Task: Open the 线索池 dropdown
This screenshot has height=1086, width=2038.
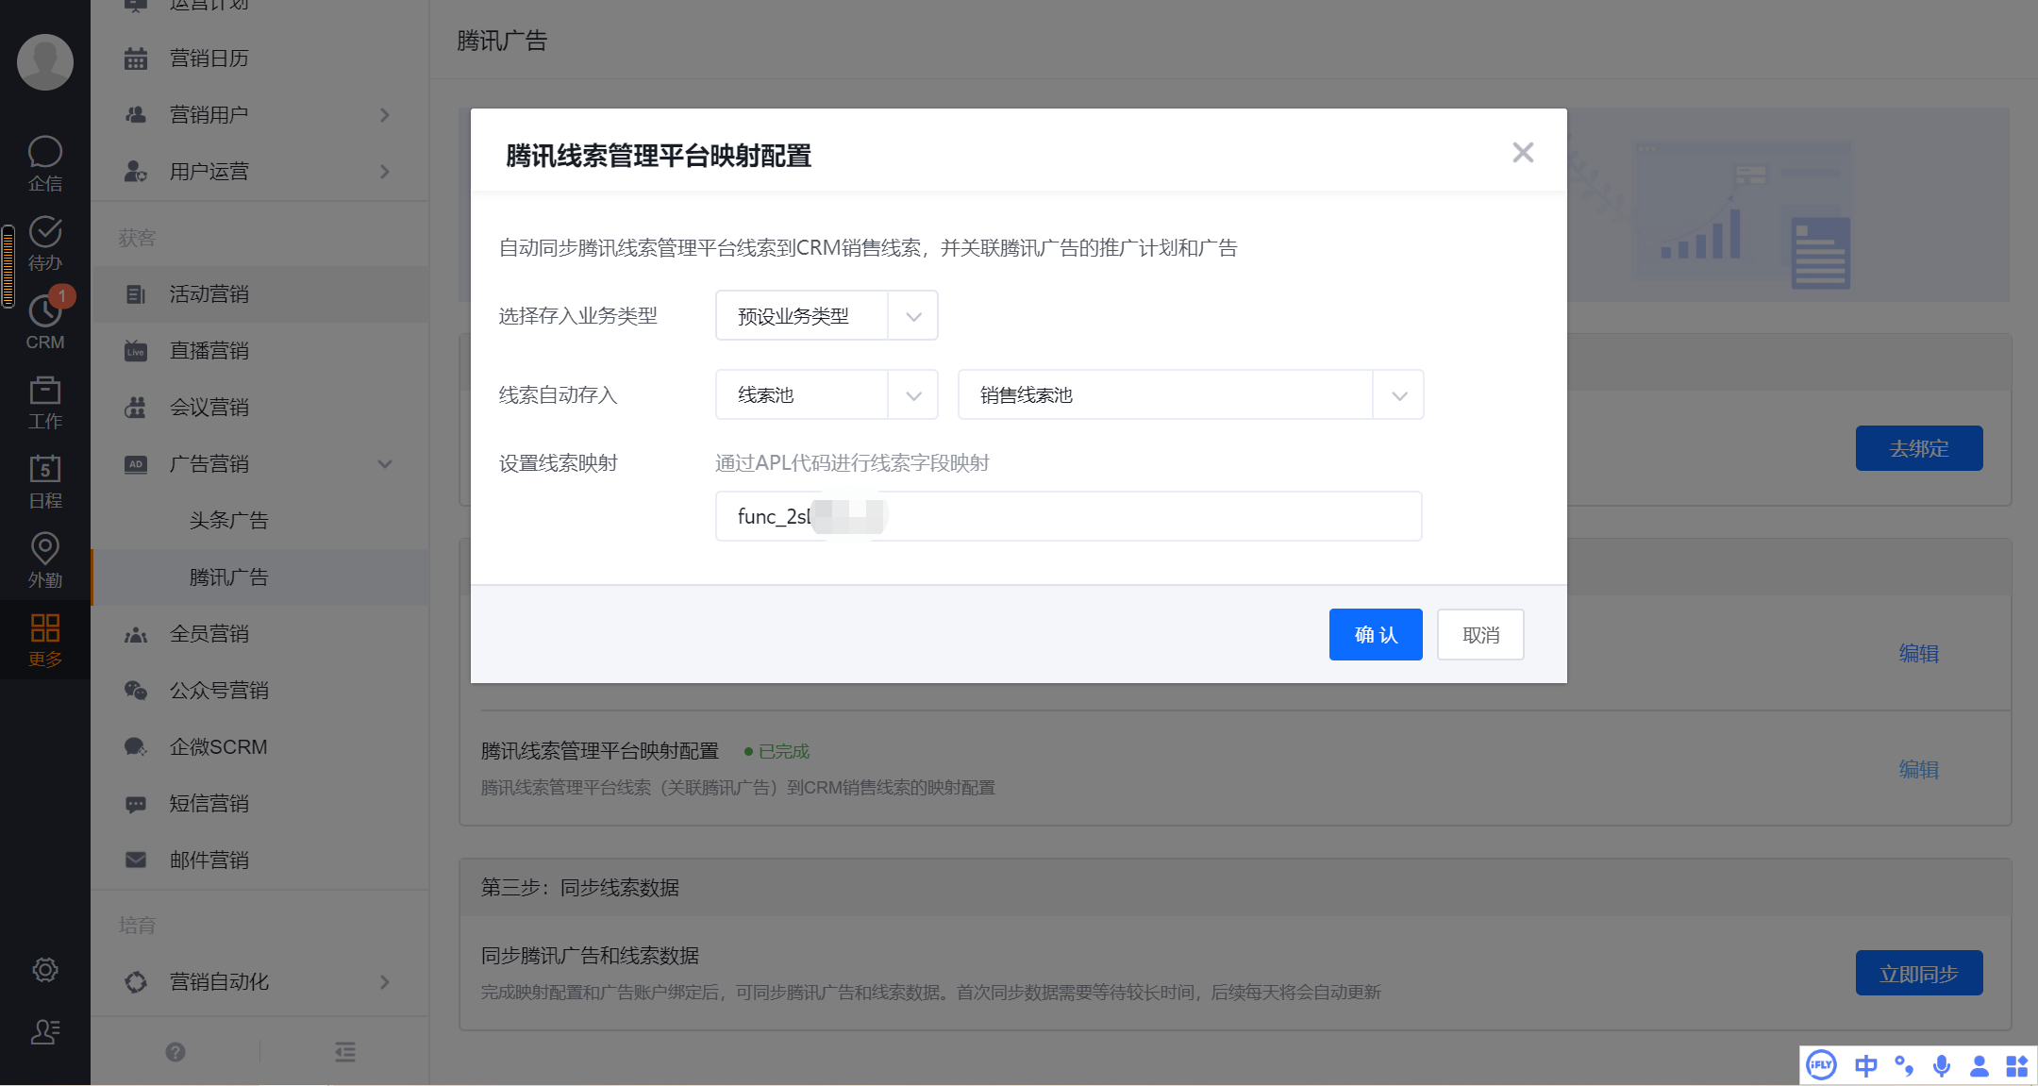Action: [826, 395]
